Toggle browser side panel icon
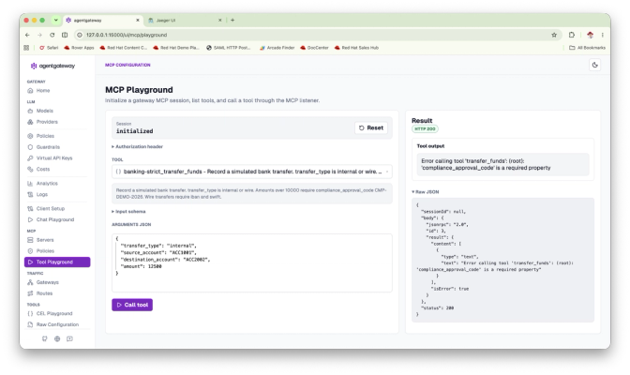 coord(65,35)
